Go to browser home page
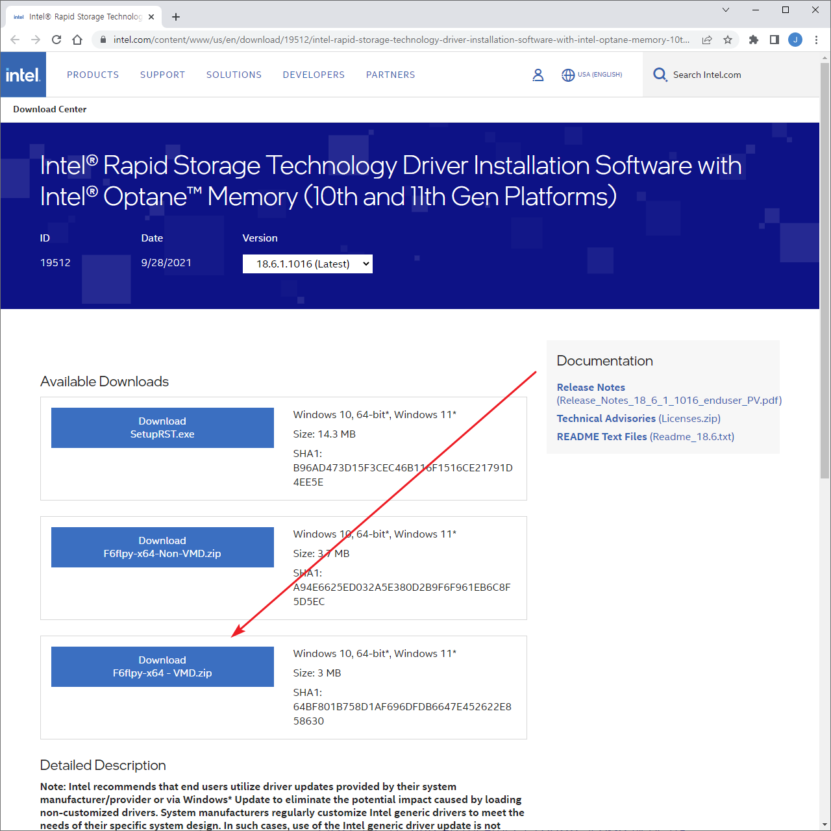Screen dimensions: 831x831 [x=77, y=40]
